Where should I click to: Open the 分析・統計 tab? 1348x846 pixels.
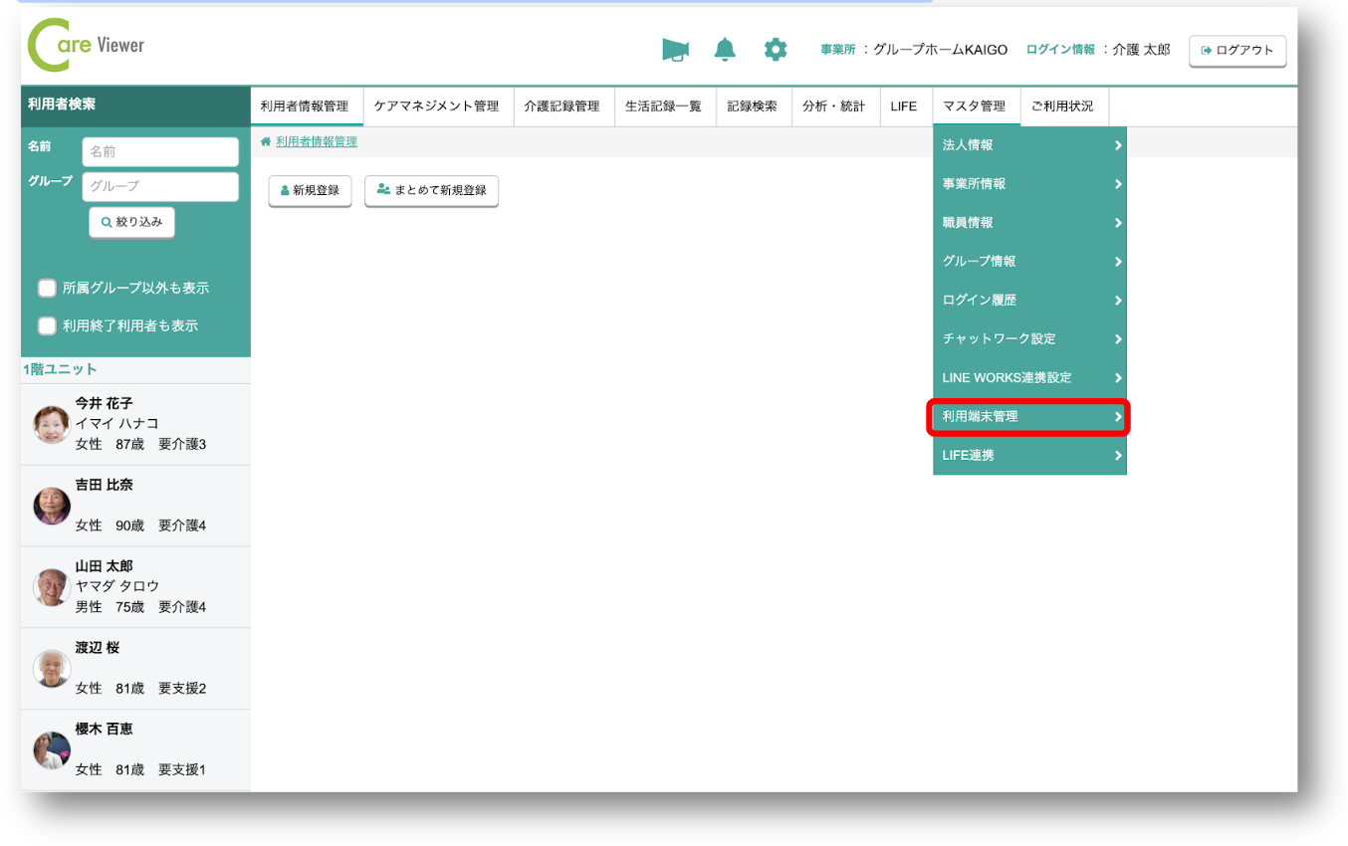coord(834,106)
